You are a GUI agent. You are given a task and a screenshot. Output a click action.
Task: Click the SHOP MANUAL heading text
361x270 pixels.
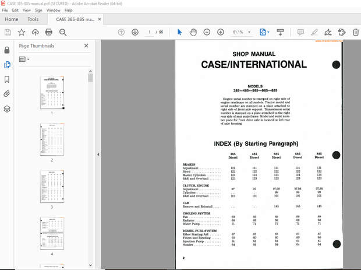[x=254, y=54]
